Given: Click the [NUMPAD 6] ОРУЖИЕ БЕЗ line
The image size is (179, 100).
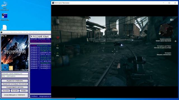Looking at the screenshot, I should [41, 58].
